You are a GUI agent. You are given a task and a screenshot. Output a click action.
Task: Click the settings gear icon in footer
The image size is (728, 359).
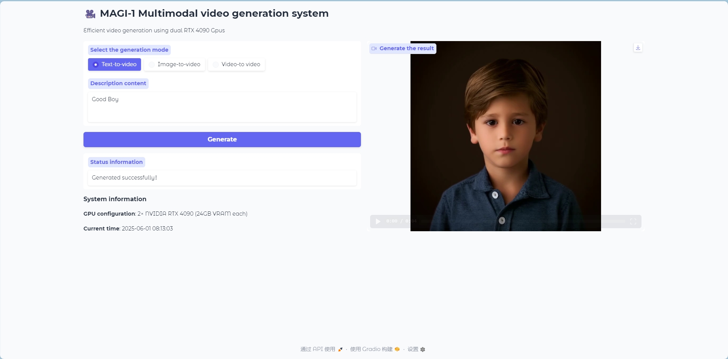pos(423,349)
